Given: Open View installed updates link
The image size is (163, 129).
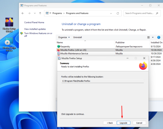Looking at the screenshot, I should click(x=35, y=29).
